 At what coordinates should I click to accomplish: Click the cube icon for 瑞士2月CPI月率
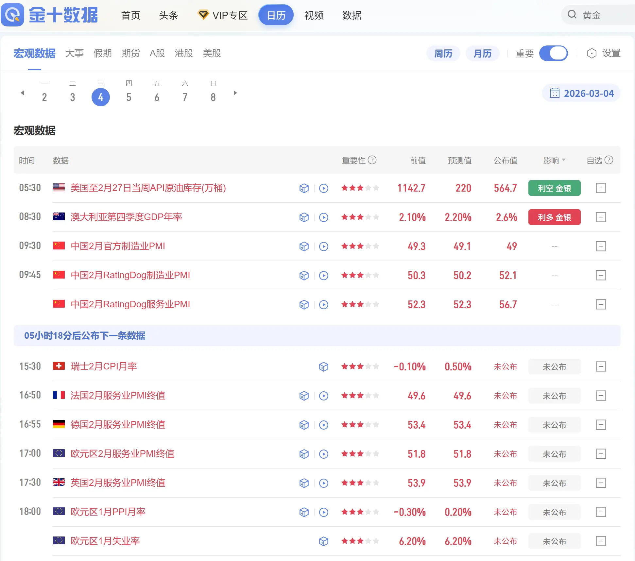(x=324, y=367)
